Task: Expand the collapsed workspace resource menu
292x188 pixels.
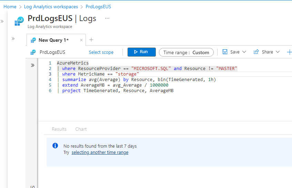Action: click(x=13, y=39)
